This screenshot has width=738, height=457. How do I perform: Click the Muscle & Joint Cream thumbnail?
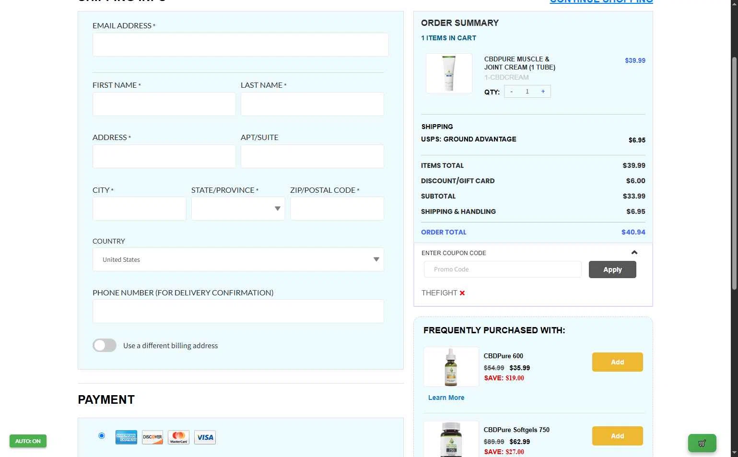point(449,73)
